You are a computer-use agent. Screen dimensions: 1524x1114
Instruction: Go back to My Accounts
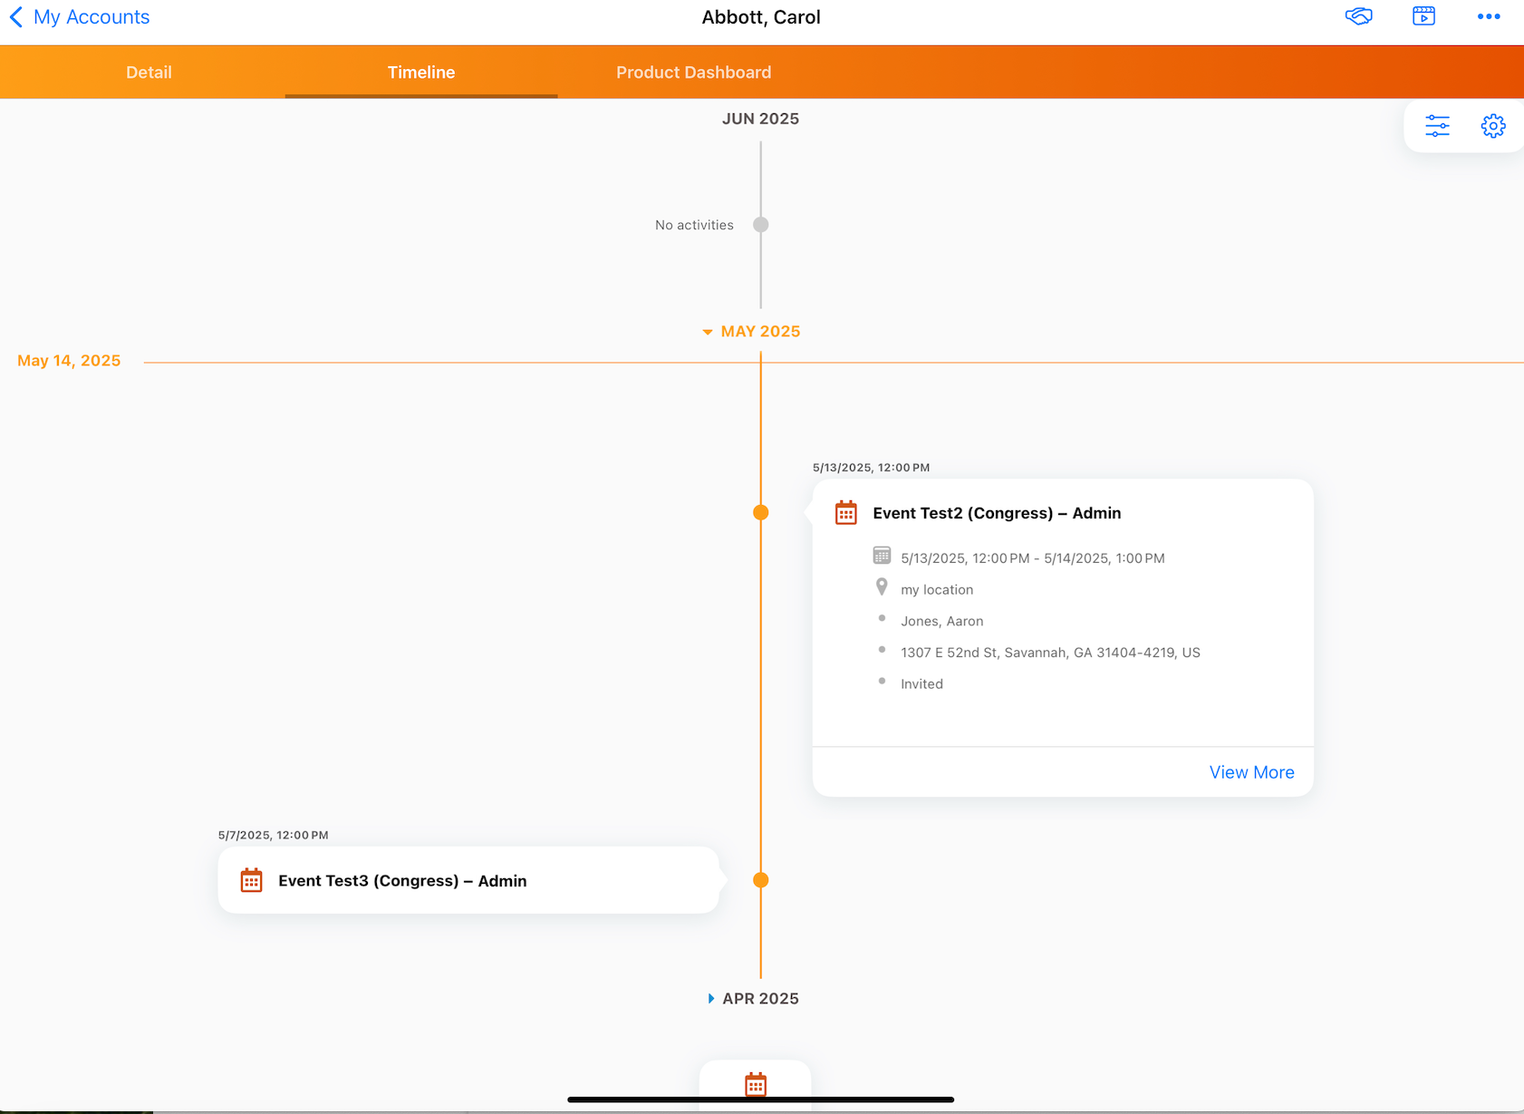(x=79, y=17)
